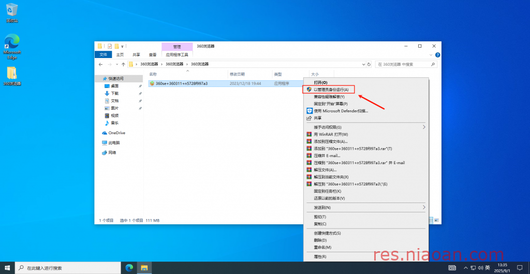This screenshot has height=274, width=530.
Task: Open the 共享 ribbon tab
Action: tap(136, 54)
